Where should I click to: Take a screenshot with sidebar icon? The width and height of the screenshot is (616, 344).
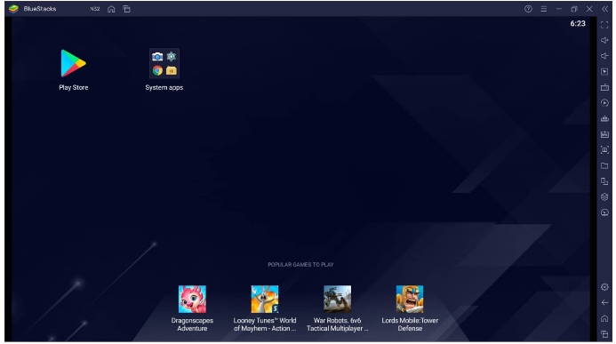pos(604,150)
